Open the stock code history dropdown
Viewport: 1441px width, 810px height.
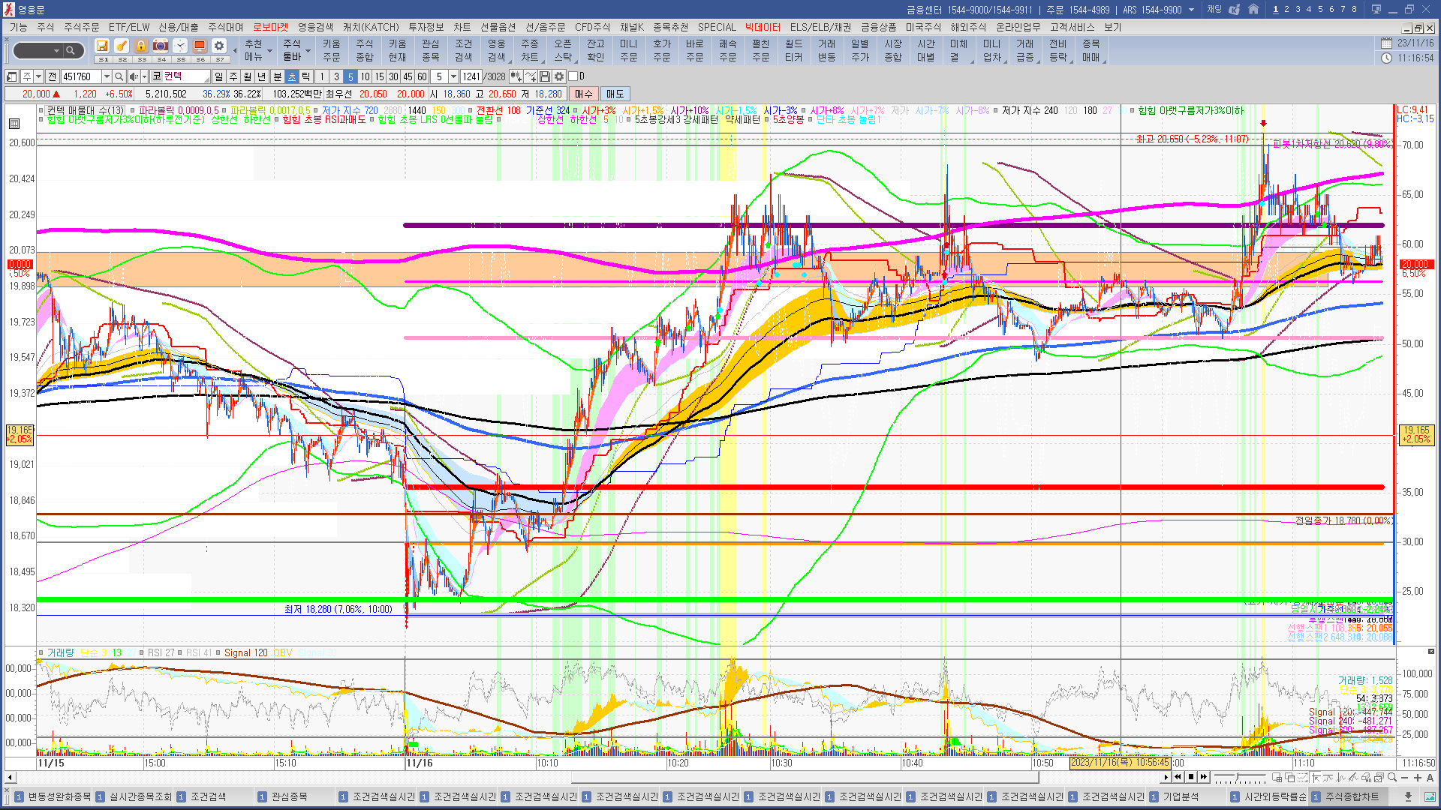pos(107,76)
